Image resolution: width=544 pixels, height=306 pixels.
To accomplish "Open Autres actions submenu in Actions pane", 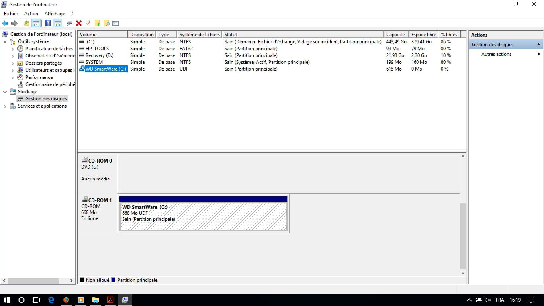I will 506,54.
